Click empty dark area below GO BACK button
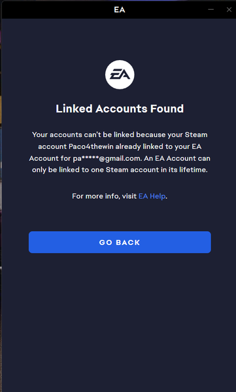The height and width of the screenshot is (392, 236). click(120, 320)
